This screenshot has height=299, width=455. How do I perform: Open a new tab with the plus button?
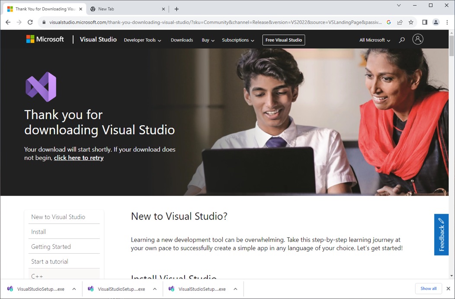(x=176, y=9)
